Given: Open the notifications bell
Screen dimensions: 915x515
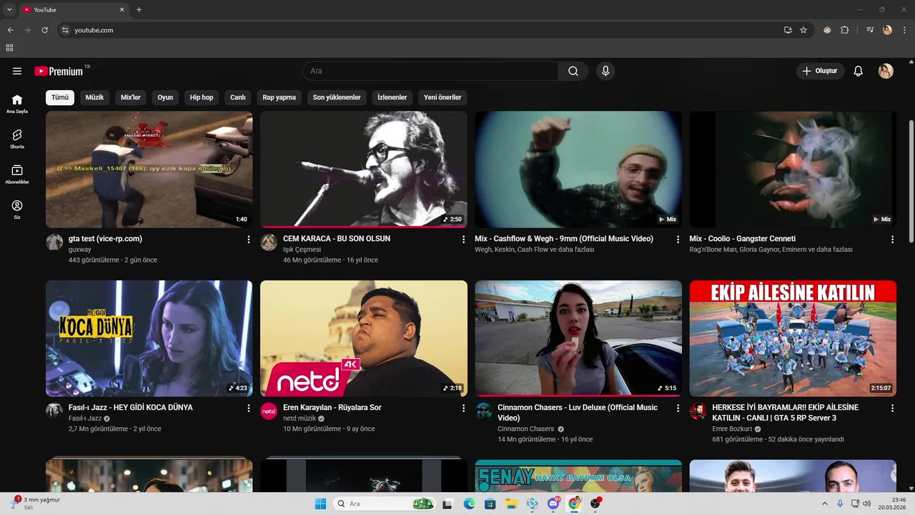Looking at the screenshot, I should coord(859,71).
